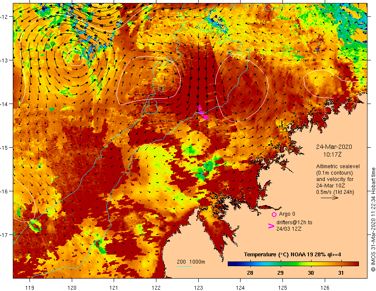This screenshot has height=291, width=376.
Task: Click the longitude axis label 126
Action: (x=325, y=288)
